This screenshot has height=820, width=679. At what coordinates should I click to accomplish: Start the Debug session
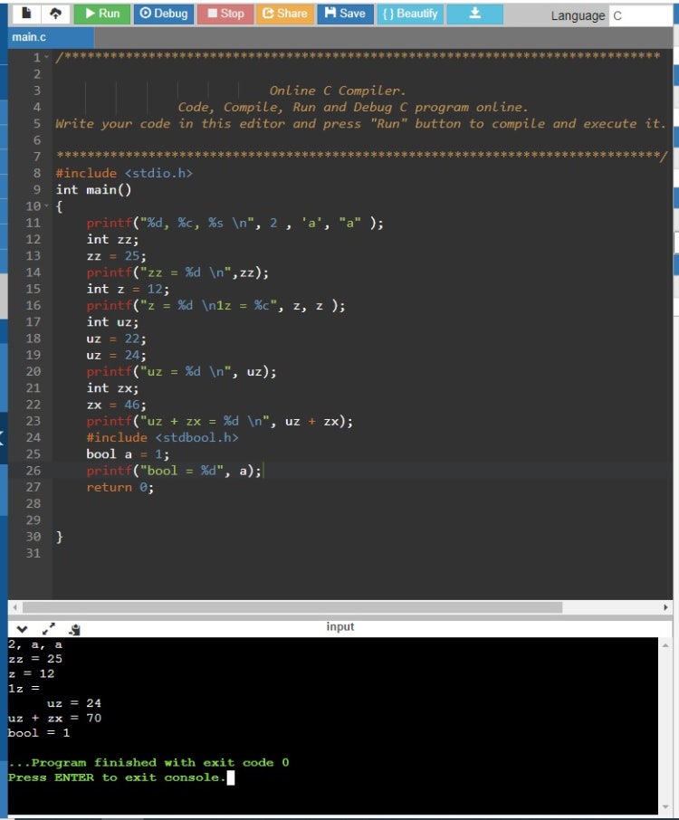[x=164, y=14]
